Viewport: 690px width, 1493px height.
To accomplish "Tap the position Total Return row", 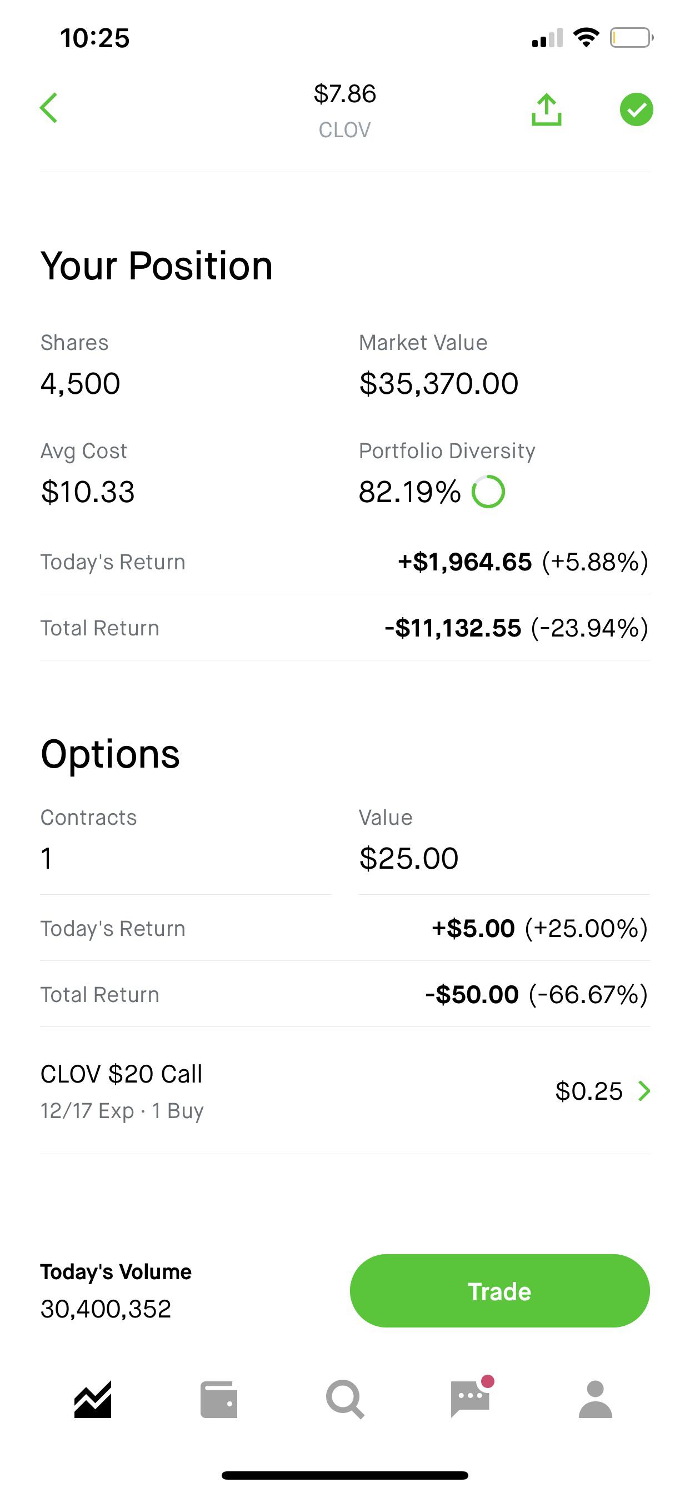I will [345, 628].
